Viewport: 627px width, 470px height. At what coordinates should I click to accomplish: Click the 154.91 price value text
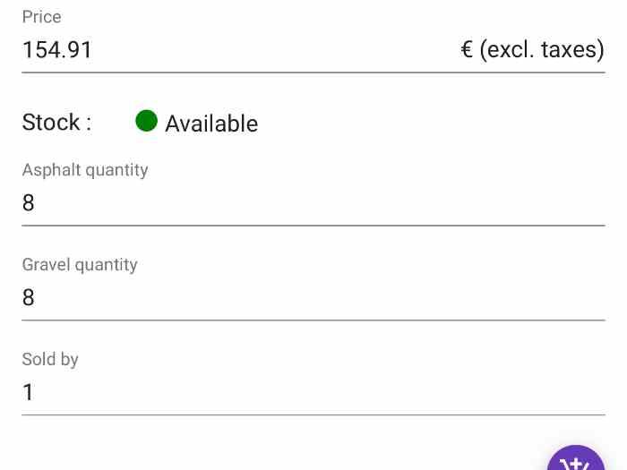57,50
